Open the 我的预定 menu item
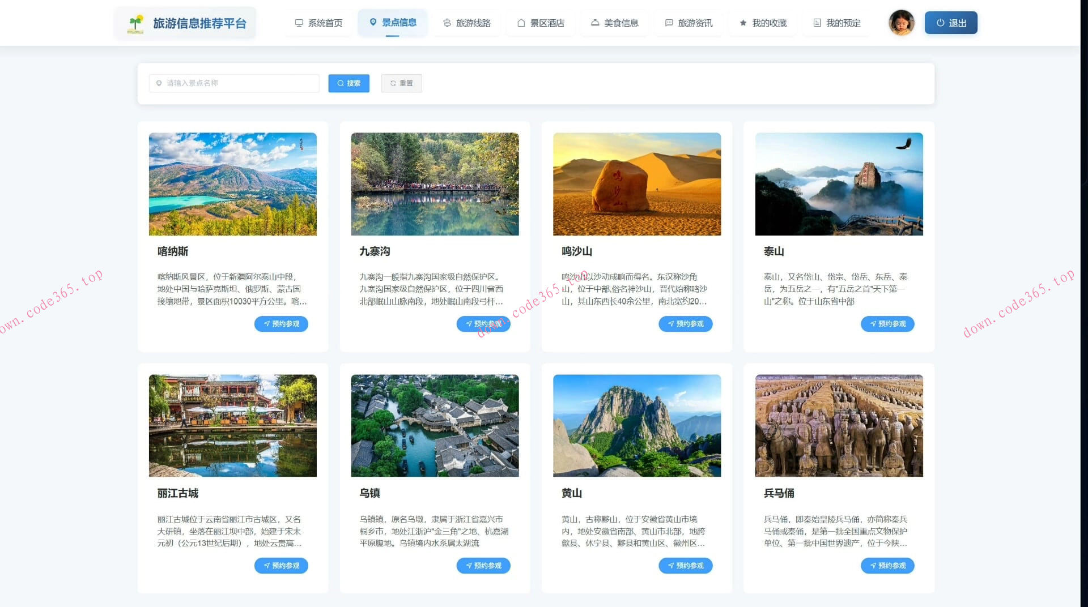The width and height of the screenshot is (1088, 607). pos(836,23)
